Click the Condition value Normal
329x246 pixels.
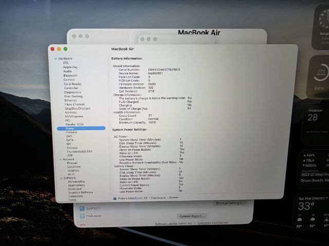(153, 119)
